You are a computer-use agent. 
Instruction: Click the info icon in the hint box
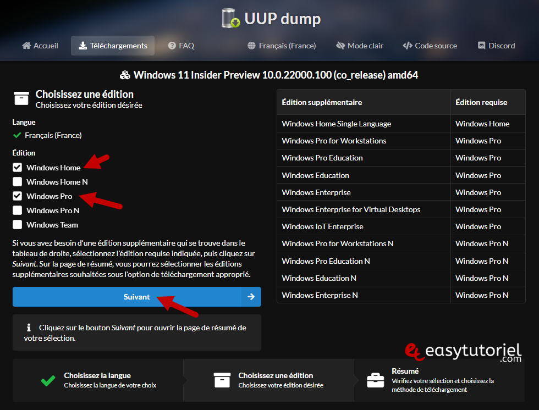[x=29, y=328]
